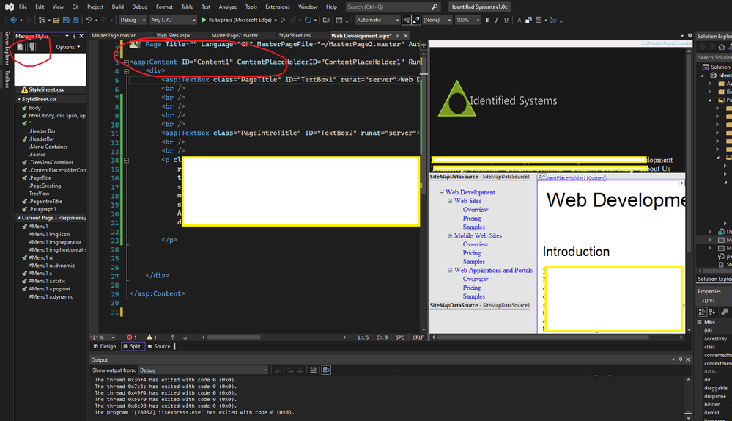
Task: Toggle the style application mode toolbar button
Action: 406,20
